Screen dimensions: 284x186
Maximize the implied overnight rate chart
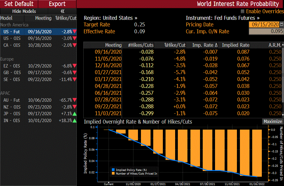coord(273,121)
